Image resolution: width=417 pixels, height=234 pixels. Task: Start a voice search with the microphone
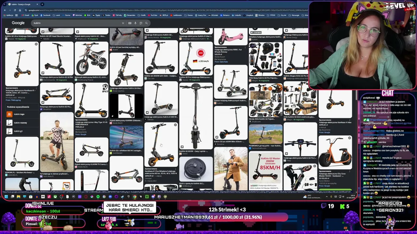point(135,23)
